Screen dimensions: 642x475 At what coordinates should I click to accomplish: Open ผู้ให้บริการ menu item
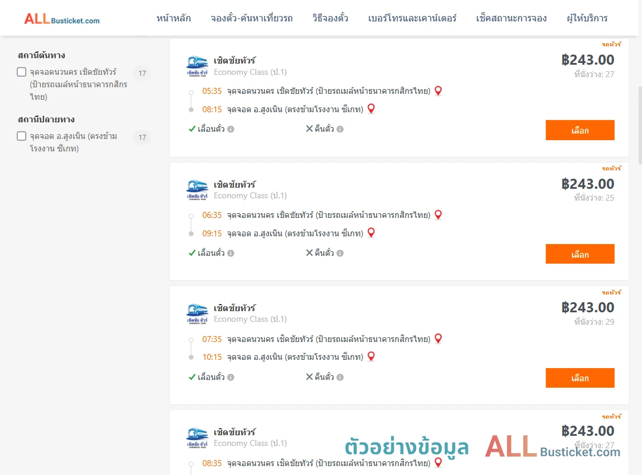click(x=587, y=18)
